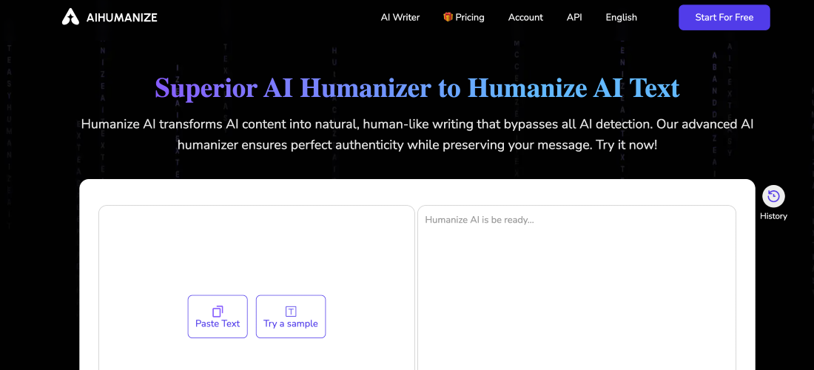The image size is (814, 370).
Task: Click the description paragraph starting 'Humanize AI transforms'
Action: click(x=417, y=135)
